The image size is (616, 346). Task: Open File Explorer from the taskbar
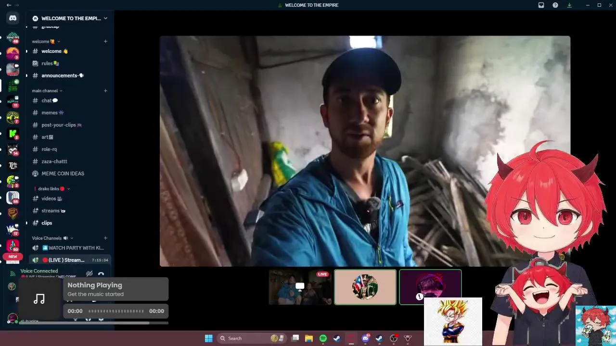[x=309, y=338]
